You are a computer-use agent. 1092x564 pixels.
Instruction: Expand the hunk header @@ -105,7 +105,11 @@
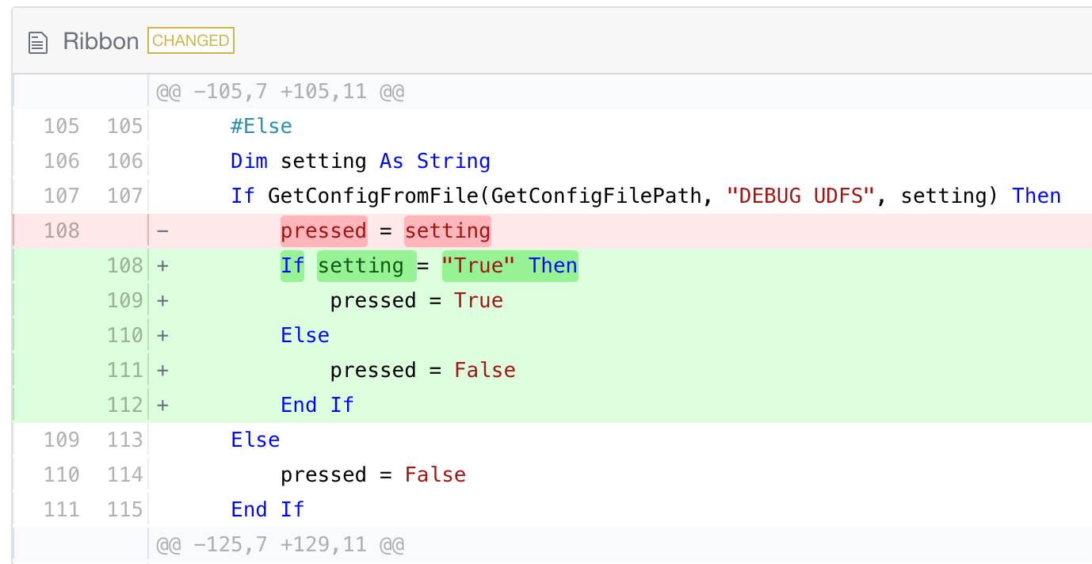click(x=280, y=91)
